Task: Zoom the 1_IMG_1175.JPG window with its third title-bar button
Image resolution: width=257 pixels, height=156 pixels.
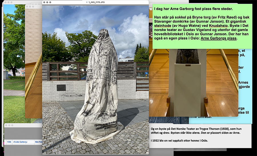Action: 51,2
